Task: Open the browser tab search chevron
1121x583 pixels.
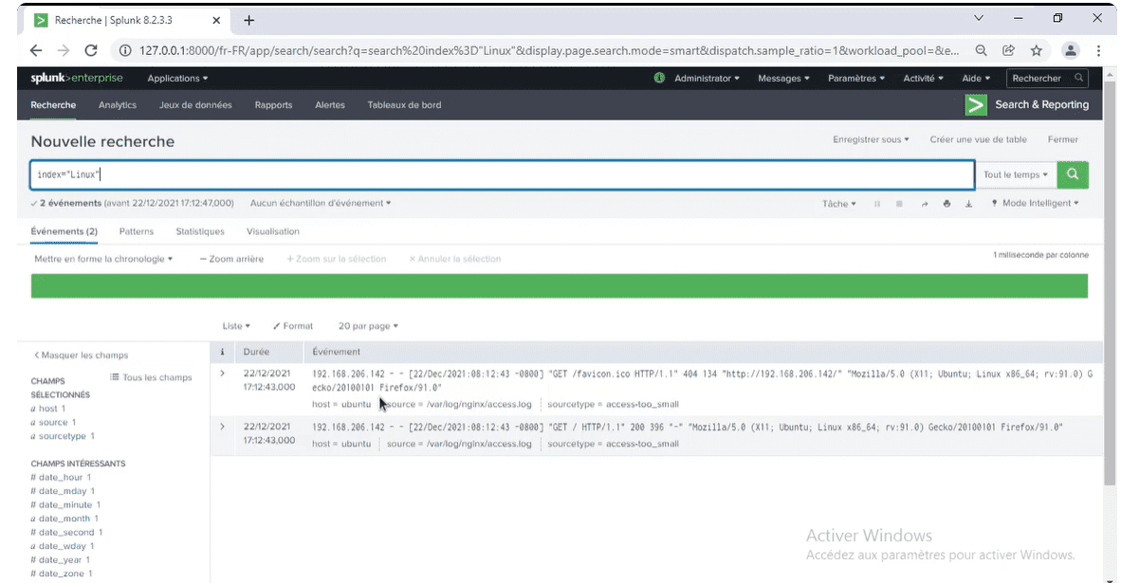Action: tap(979, 18)
